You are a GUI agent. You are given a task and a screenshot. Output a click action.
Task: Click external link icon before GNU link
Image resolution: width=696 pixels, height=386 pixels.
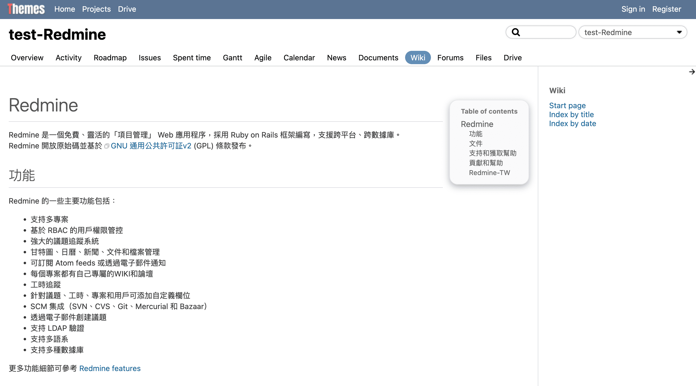107,146
